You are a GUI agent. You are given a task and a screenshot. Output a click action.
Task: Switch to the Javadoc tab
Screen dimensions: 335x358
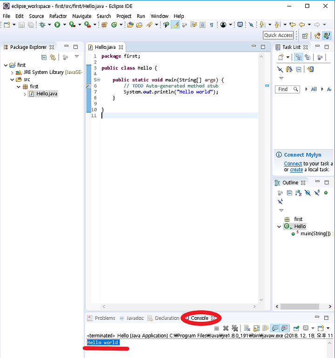132,318
